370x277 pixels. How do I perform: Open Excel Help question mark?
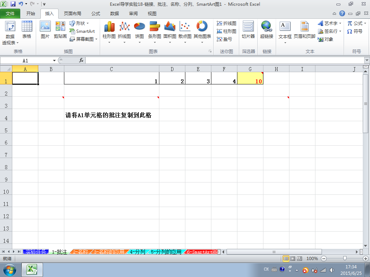point(342,13)
